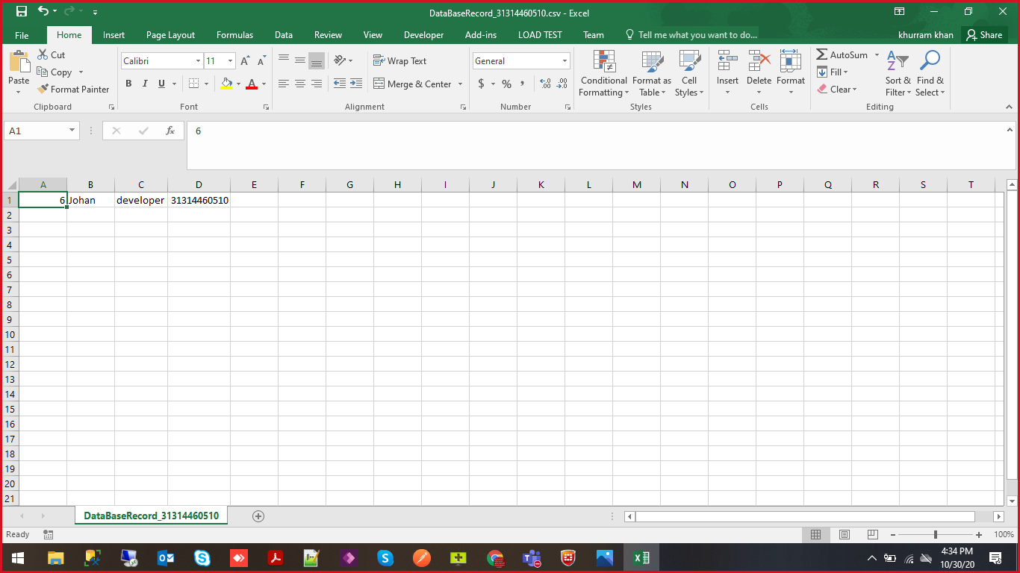This screenshot has height=573, width=1020.
Task: Select the DataBaseRecord_31314460510 sheet tab
Action: [151, 516]
